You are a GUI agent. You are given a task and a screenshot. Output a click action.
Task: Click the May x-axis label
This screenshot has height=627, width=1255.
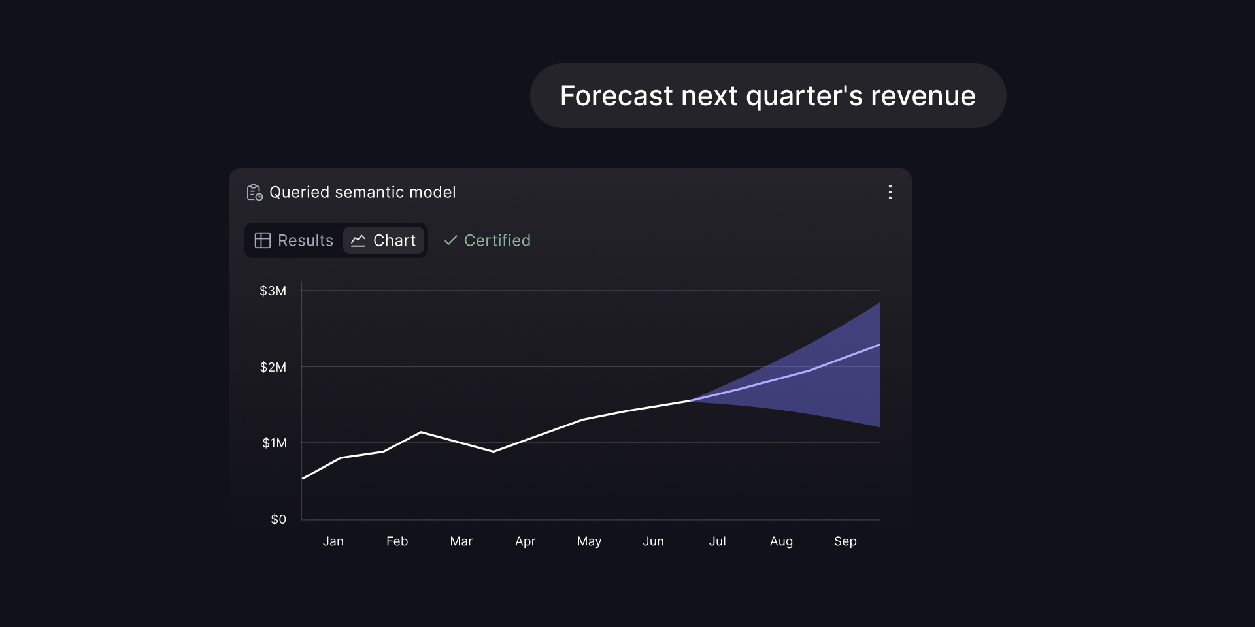pyautogui.click(x=589, y=541)
